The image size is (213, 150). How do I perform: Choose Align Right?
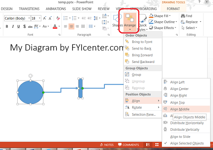[x=186, y=96]
